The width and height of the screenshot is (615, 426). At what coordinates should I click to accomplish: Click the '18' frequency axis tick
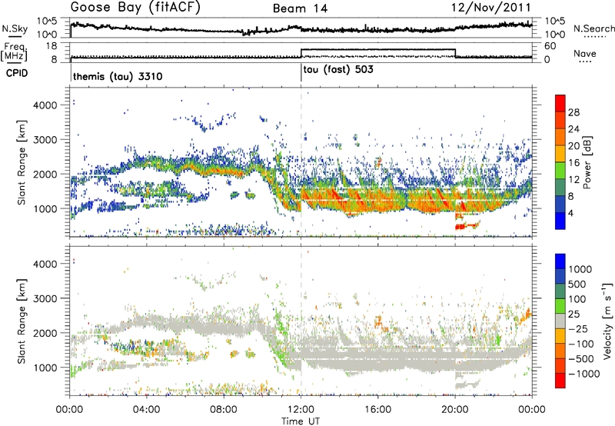[51, 46]
